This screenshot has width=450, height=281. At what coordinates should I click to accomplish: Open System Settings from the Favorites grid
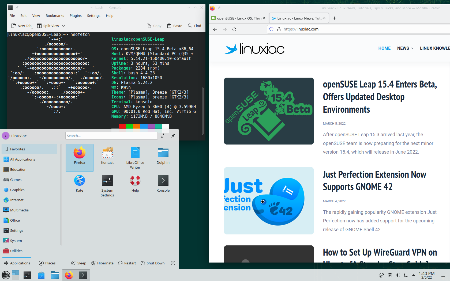tap(107, 186)
